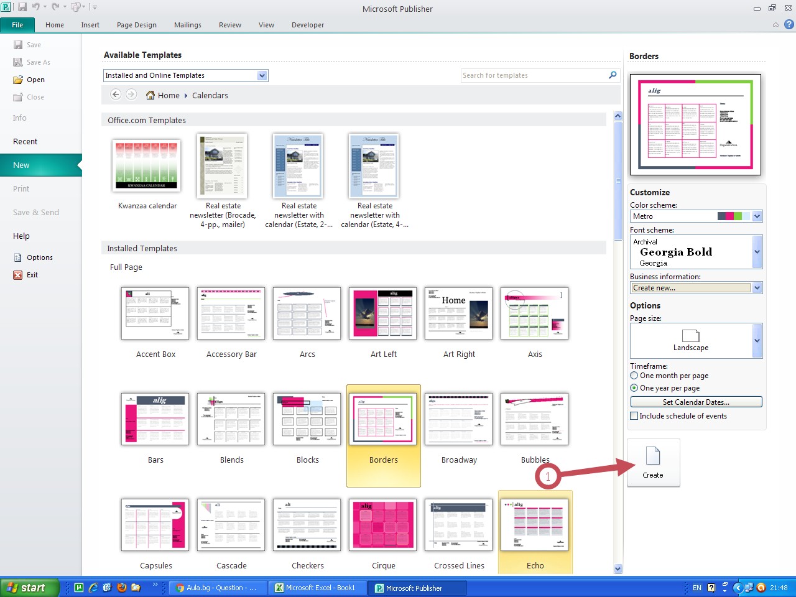Click the back navigation arrow icon
796x597 pixels.
click(116, 95)
